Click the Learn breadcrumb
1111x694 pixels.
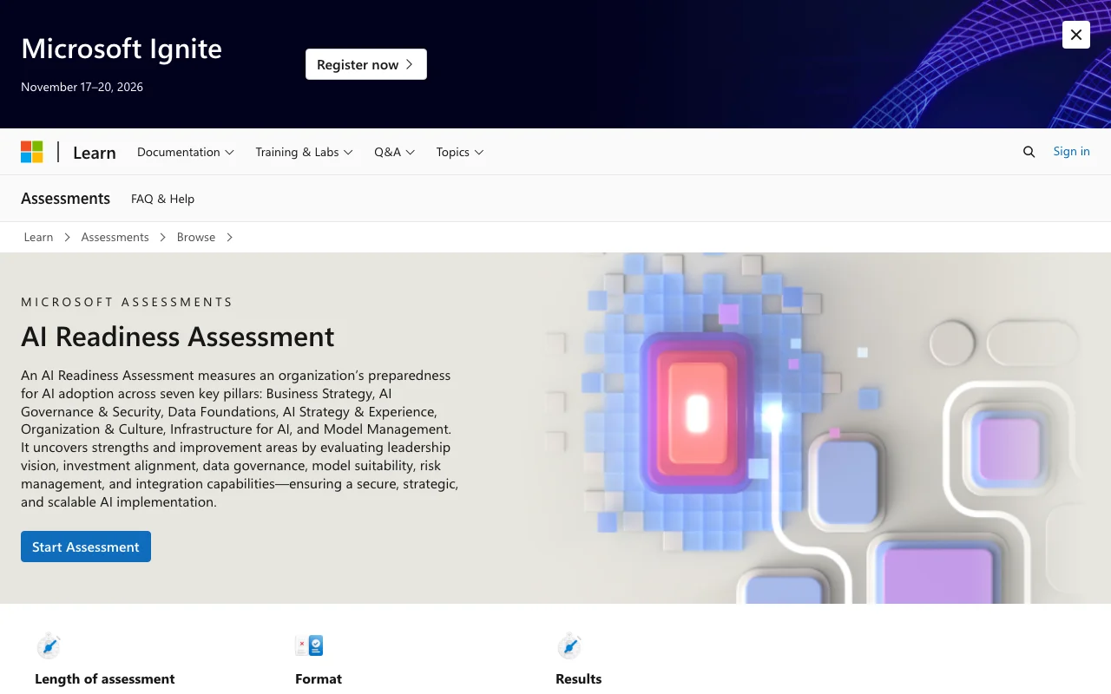click(38, 237)
